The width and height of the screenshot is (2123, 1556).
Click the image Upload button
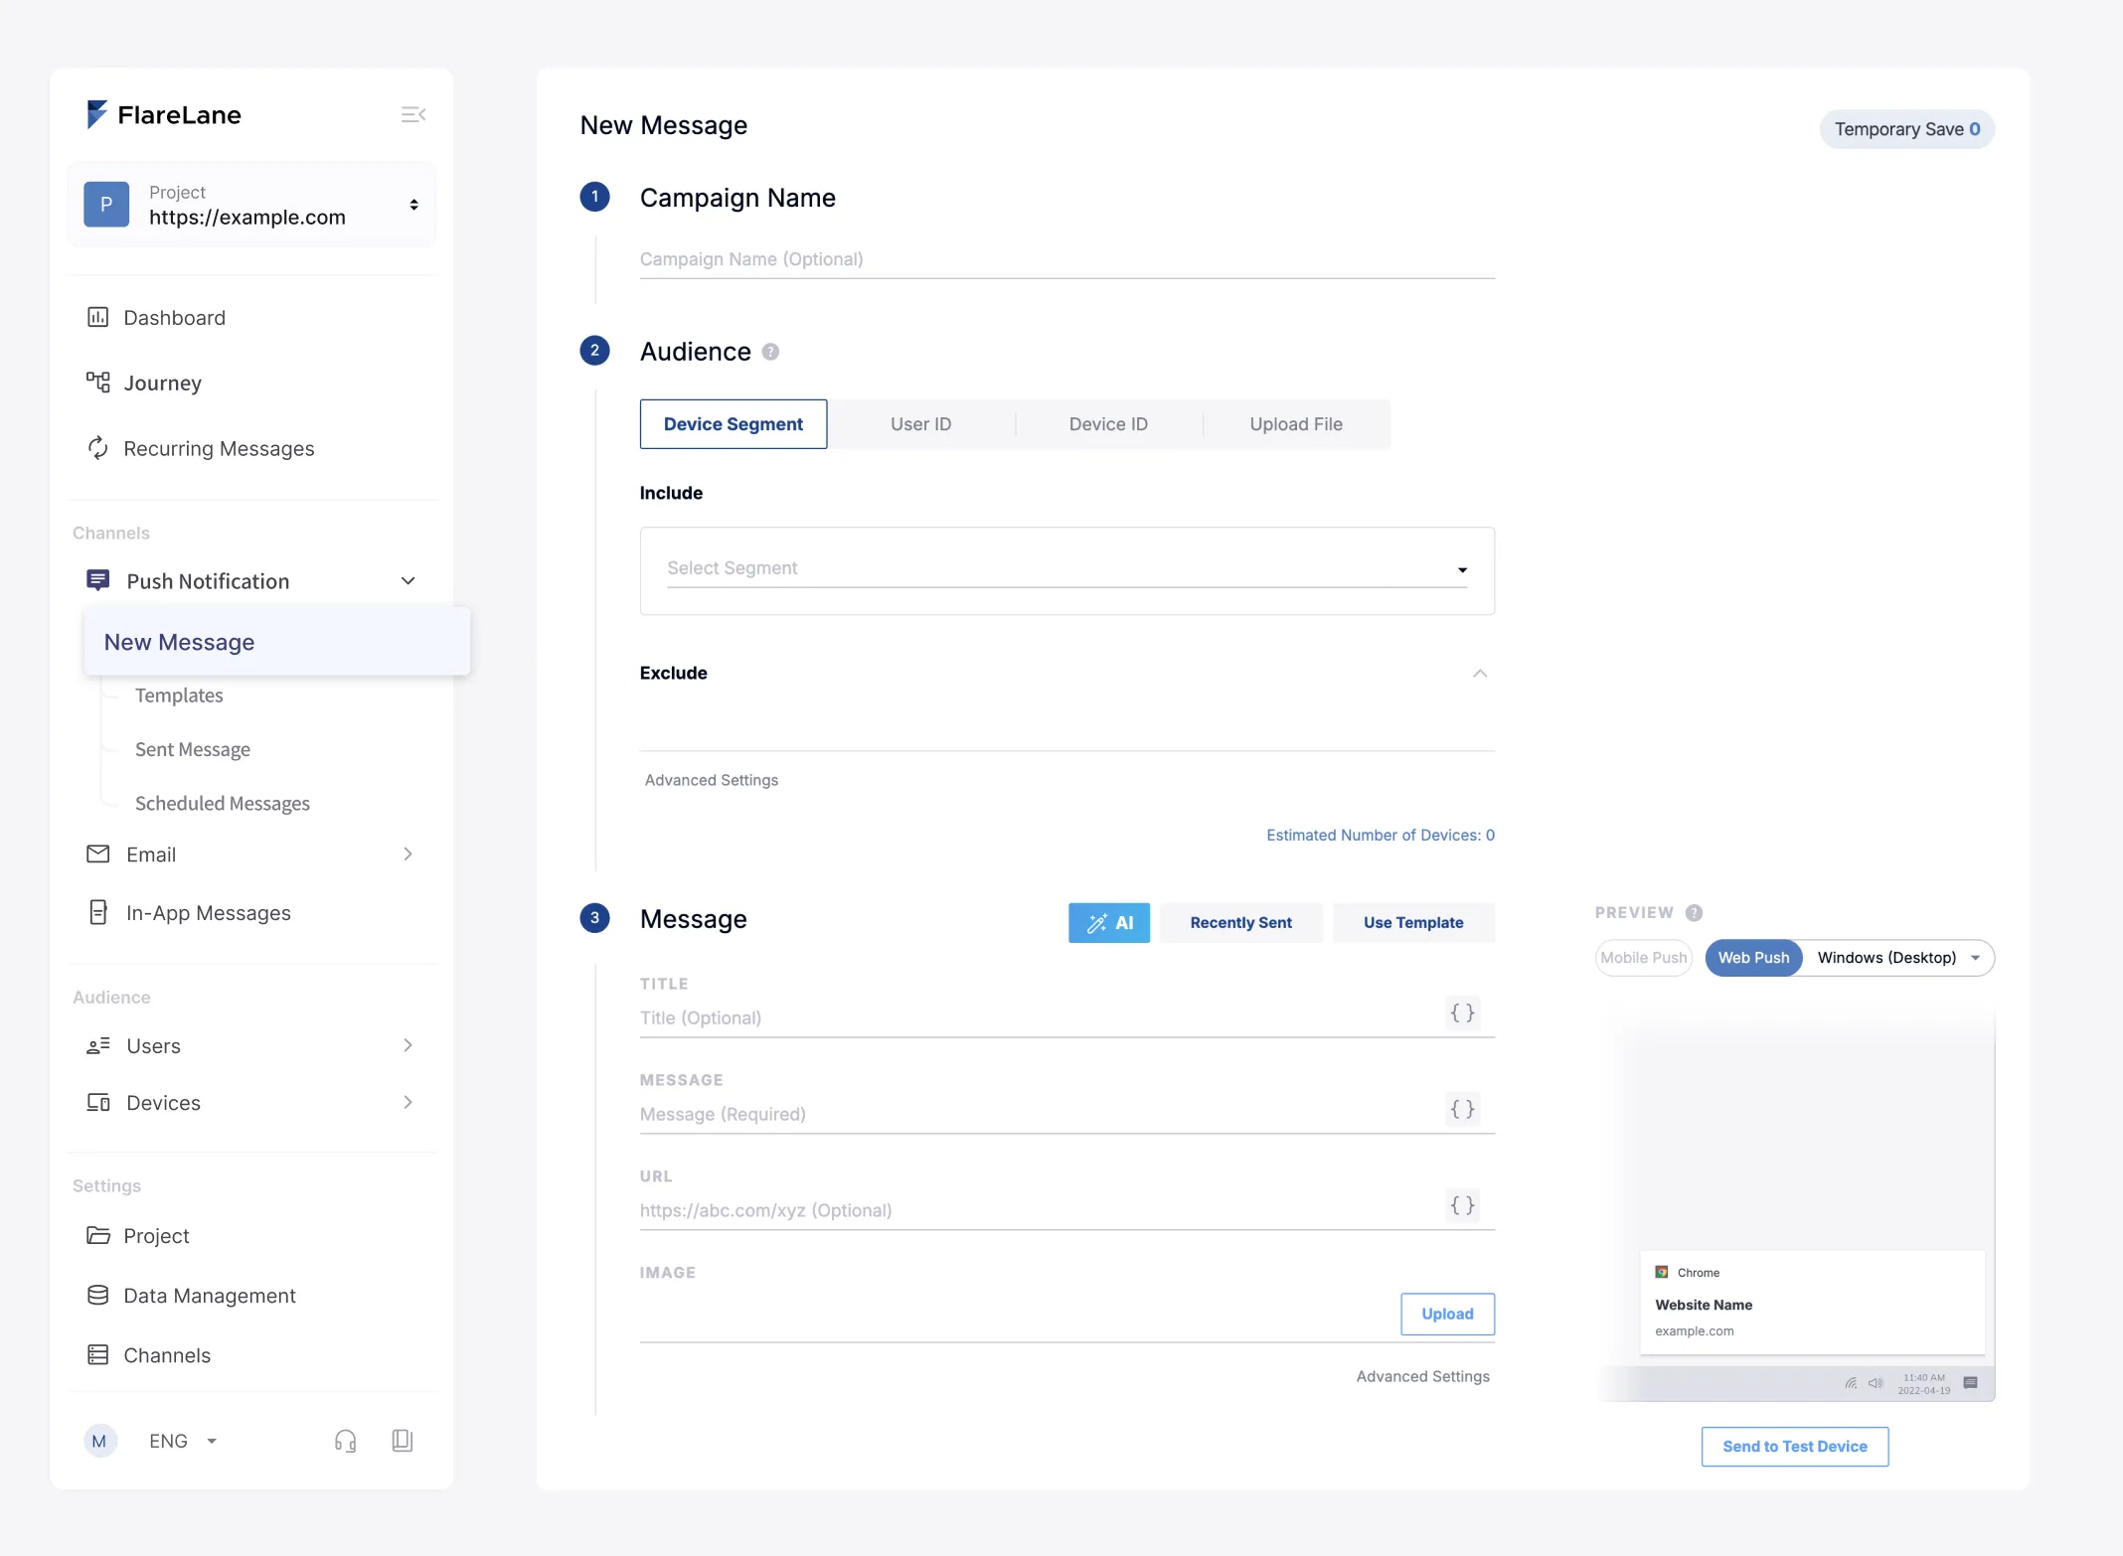1447,1314
